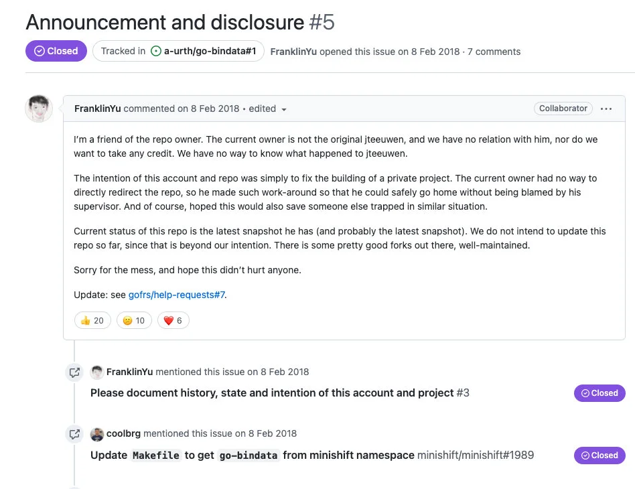Image resolution: width=635 pixels, height=489 pixels.
Task: Open FranklinYu's large avatar beside the comment
Action: tap(39, 109)
